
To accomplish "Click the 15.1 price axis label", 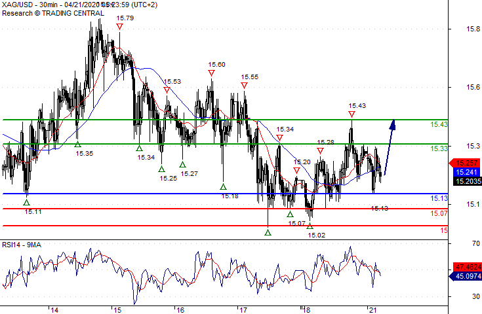I will click(473, 204).
